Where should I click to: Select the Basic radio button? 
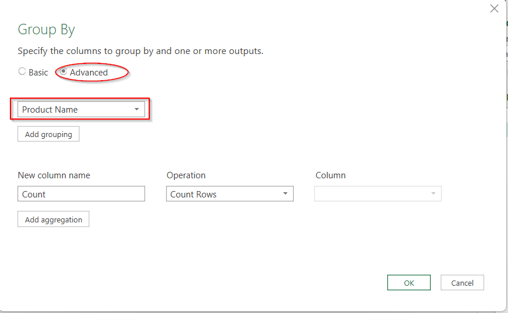point(22,71)
